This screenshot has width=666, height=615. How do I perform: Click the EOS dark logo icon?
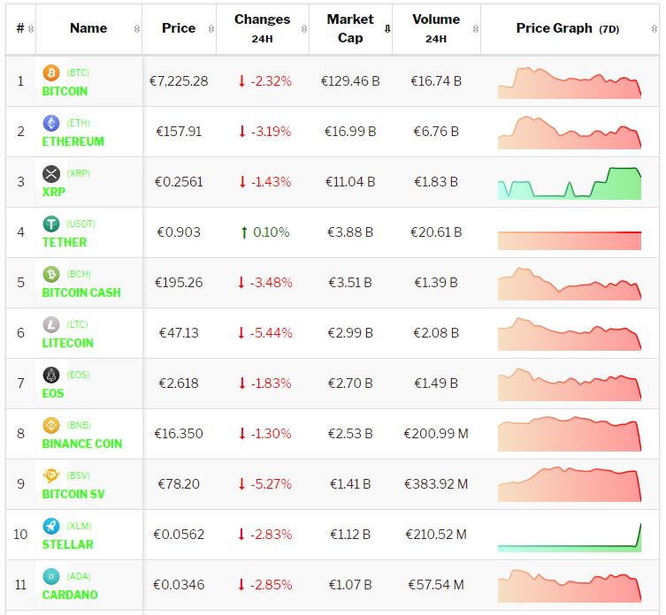tap(51, 375)
